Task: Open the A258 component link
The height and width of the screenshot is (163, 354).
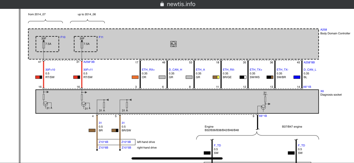Action: pyautogui.click(x=324, y=30)
